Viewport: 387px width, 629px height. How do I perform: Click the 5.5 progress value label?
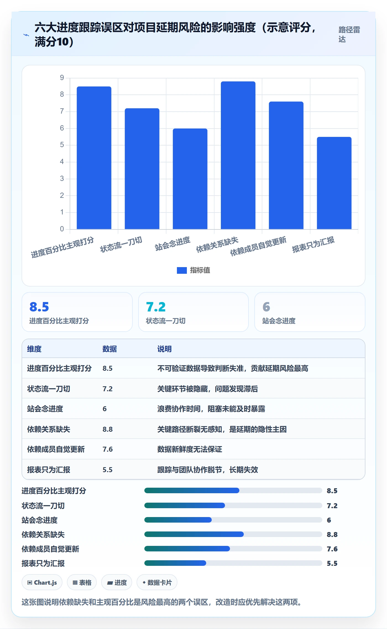coord(332,563)
